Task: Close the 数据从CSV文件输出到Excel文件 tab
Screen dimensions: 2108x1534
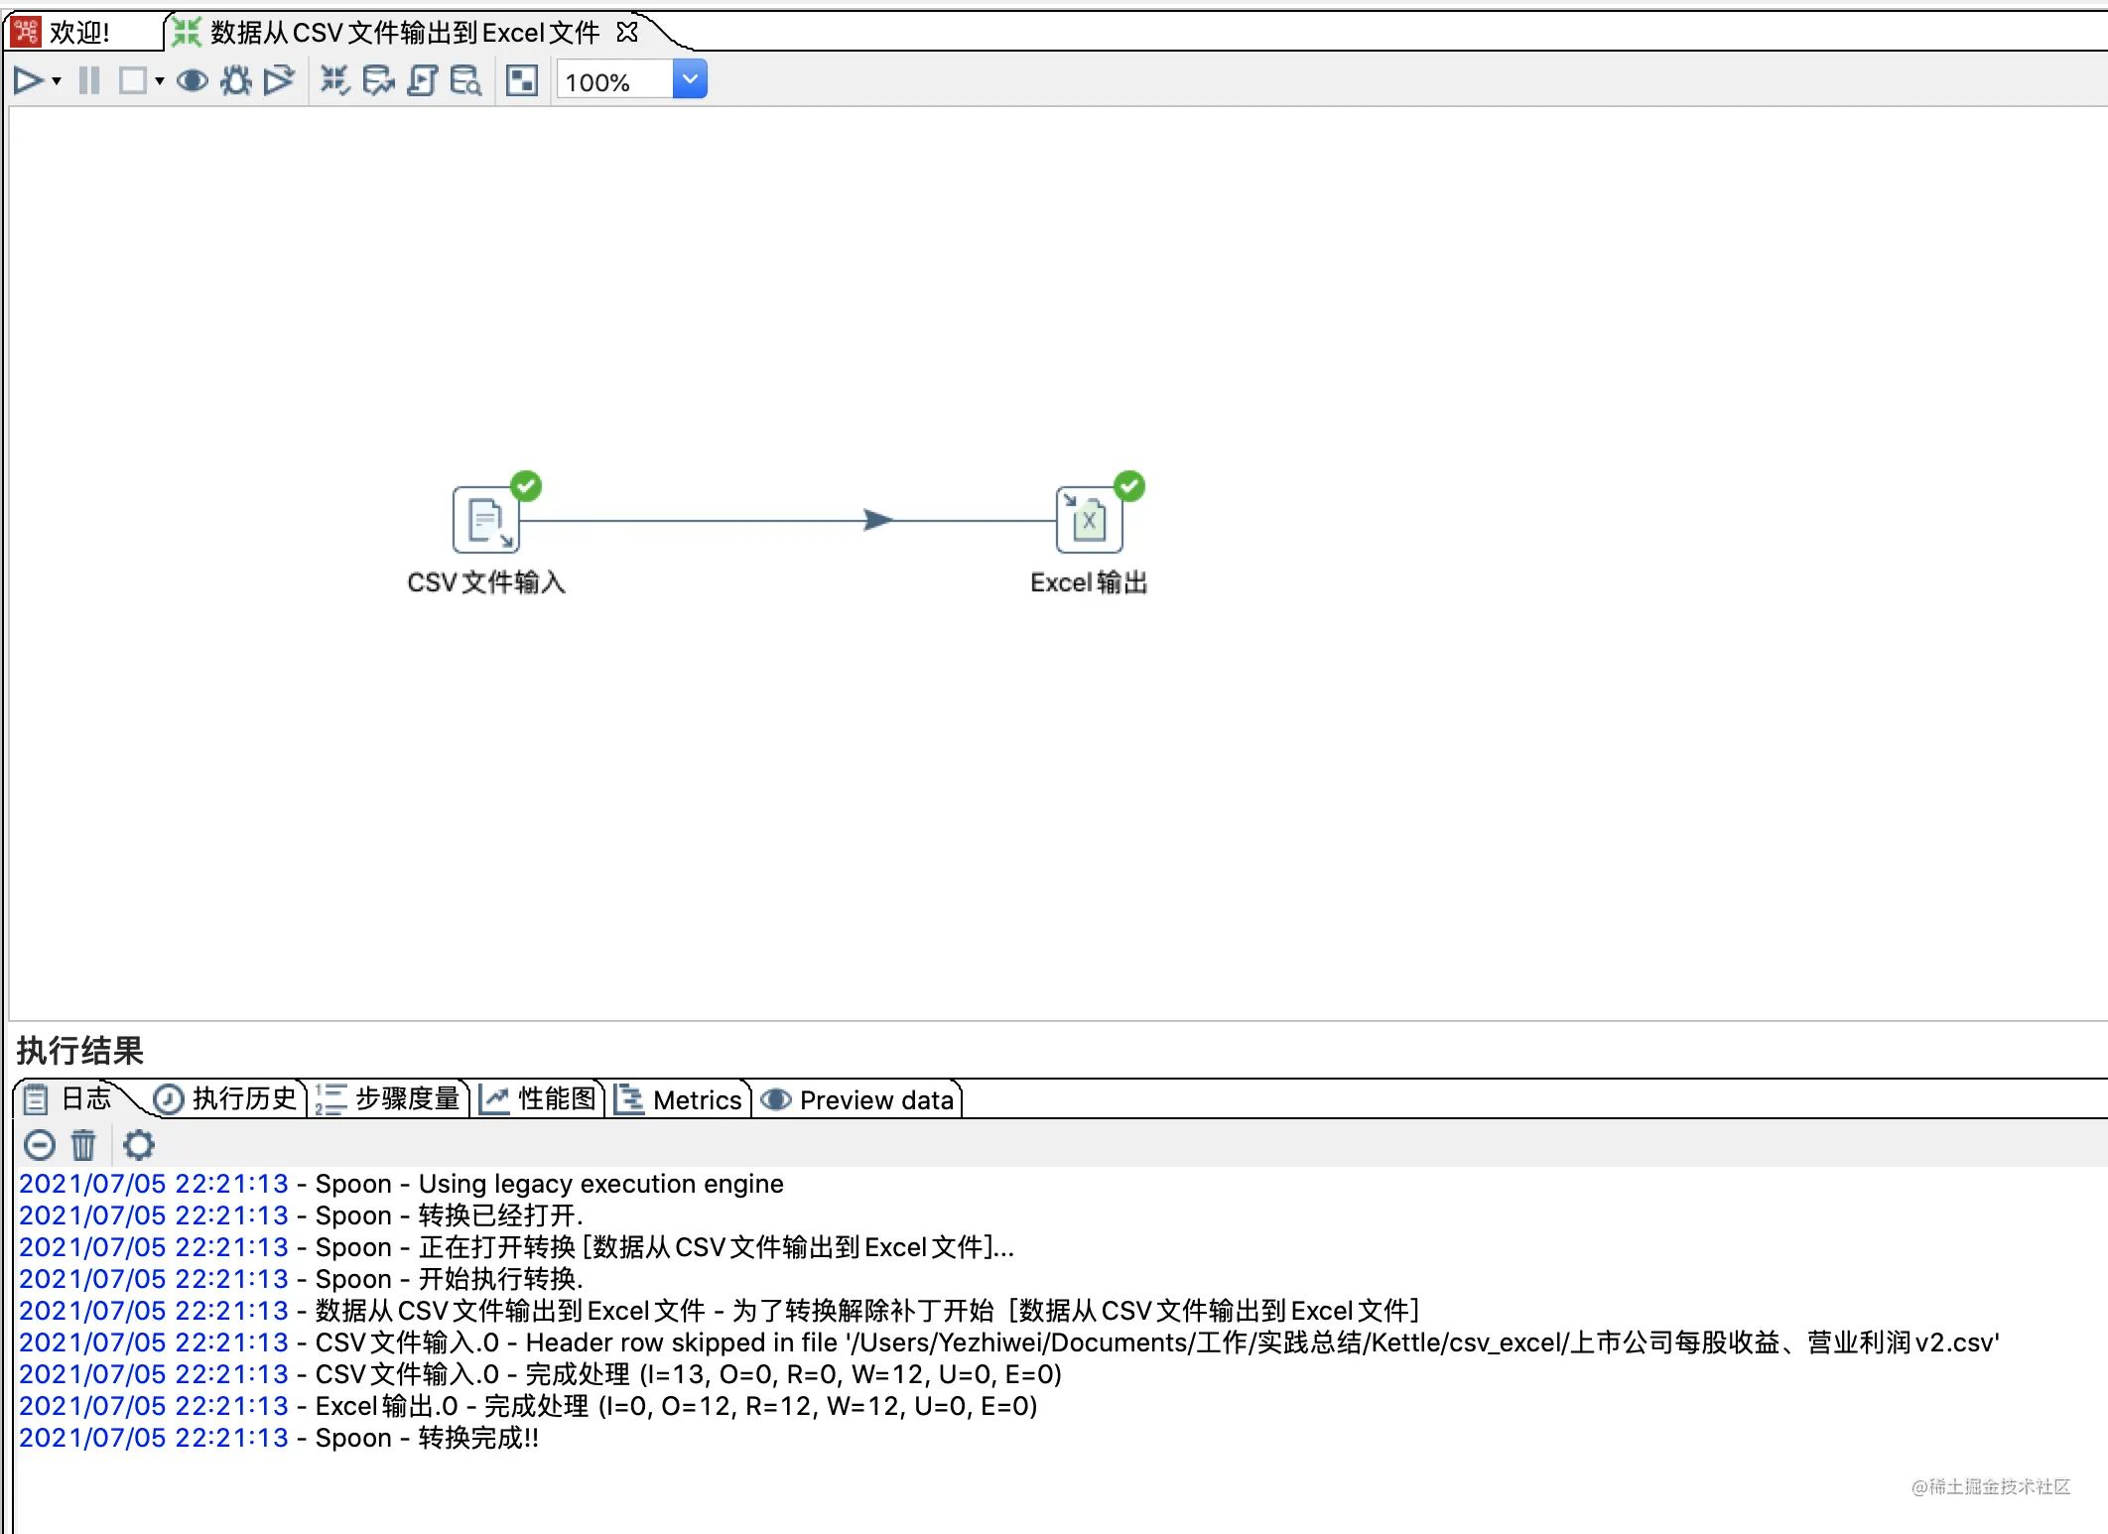Action: coord(627,32)
